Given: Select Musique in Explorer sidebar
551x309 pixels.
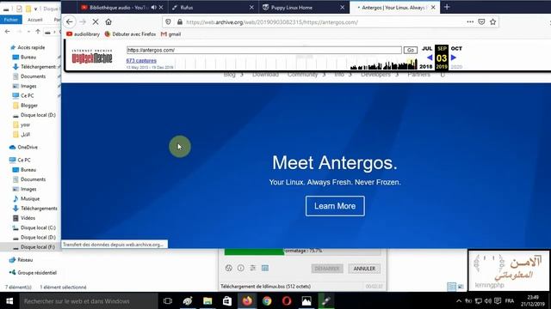Looking at the screenshot, I should [x=30, y=198].
